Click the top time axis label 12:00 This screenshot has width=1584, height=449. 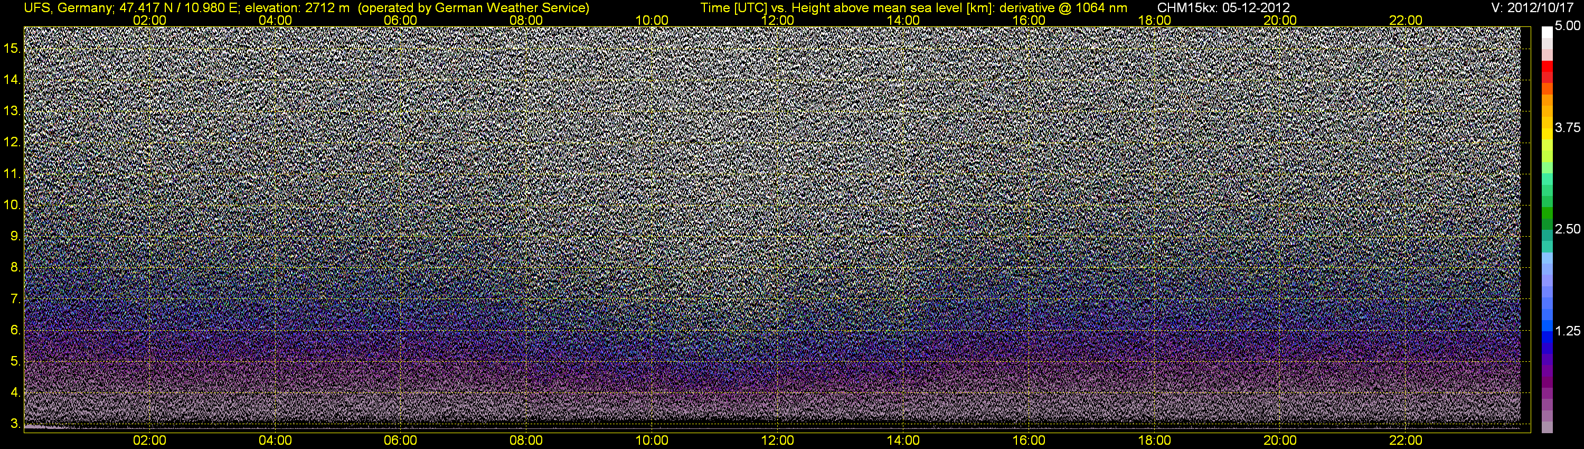[x=777, y=20]
